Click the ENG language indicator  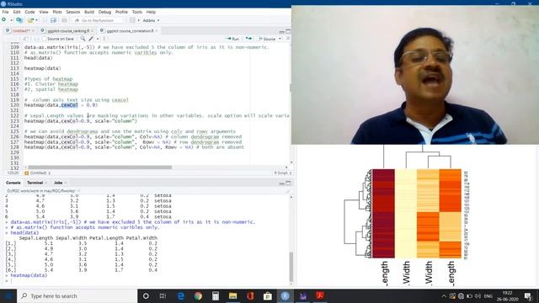point(488,295)
